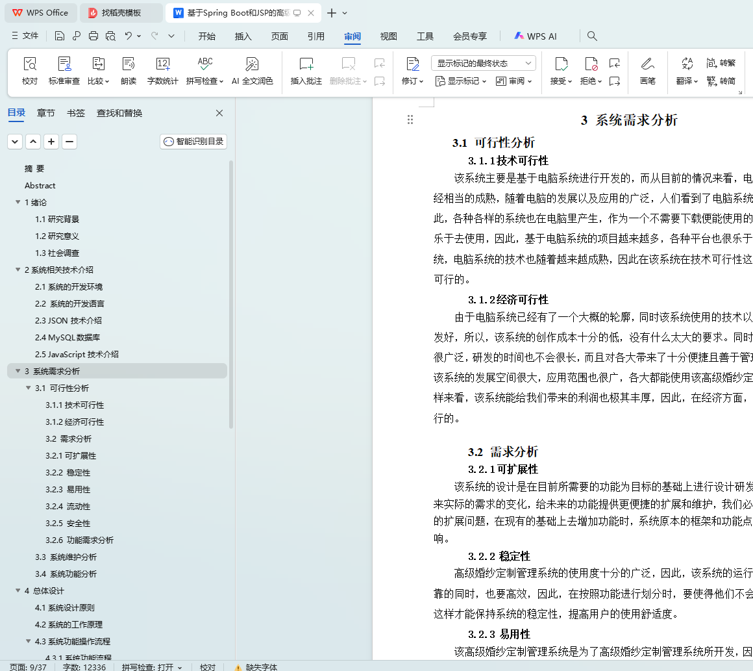Open the WPS Office home tab
The width and height of the screenshot is (753, 671).
[x=40, y=13]
